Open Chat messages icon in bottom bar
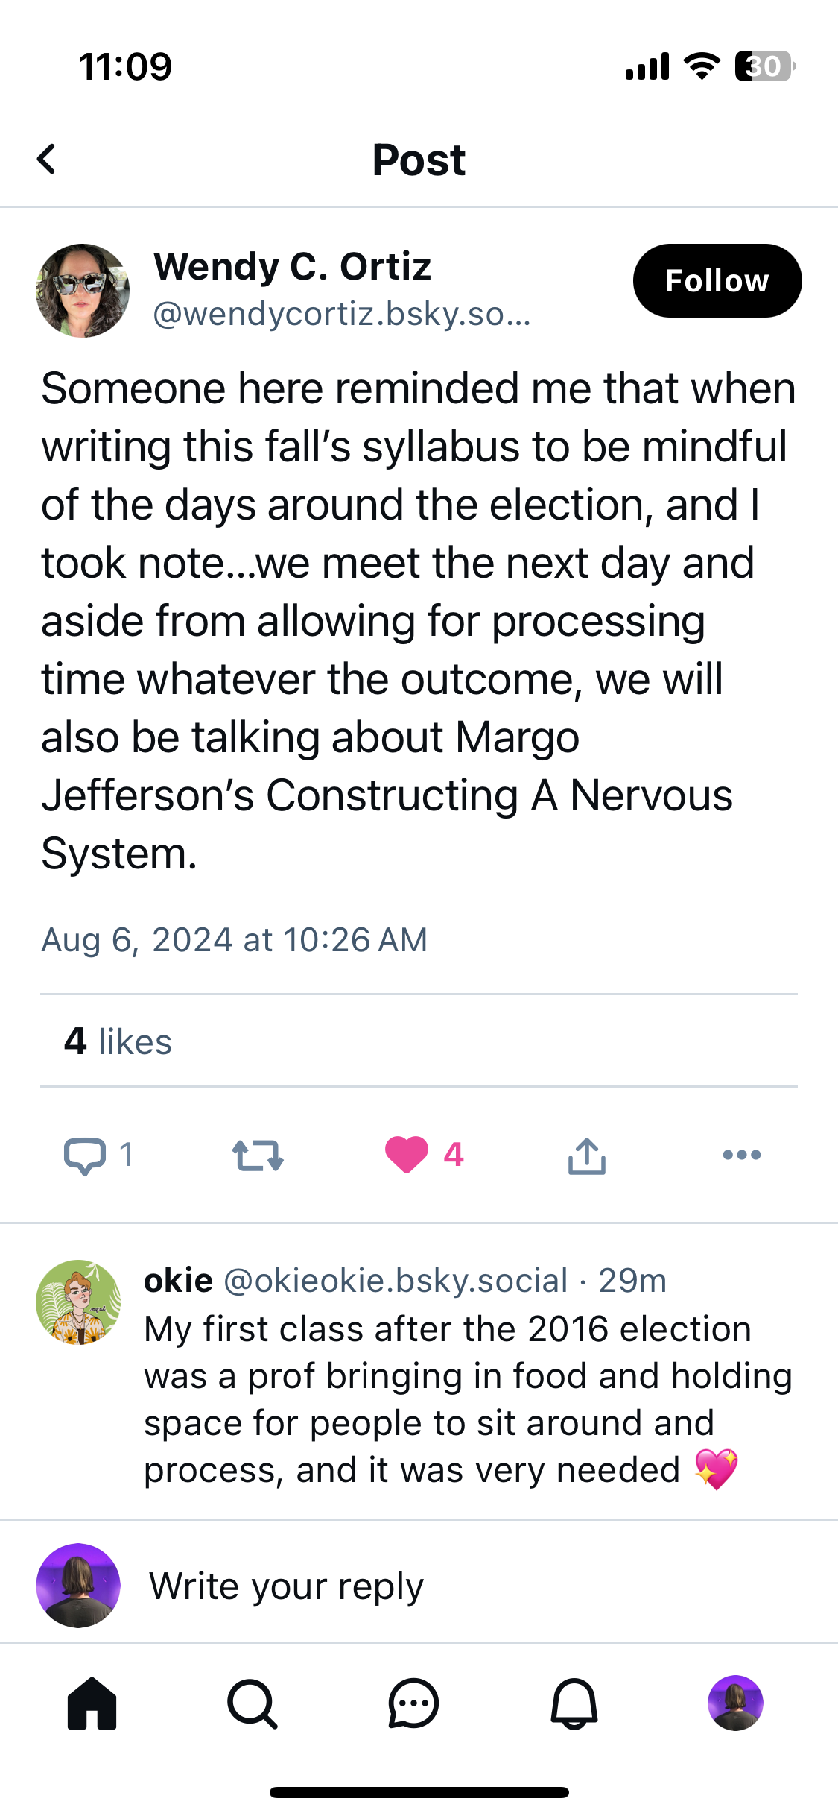The width and height of the screenshot is (838, 1816). pos(413,1703)
